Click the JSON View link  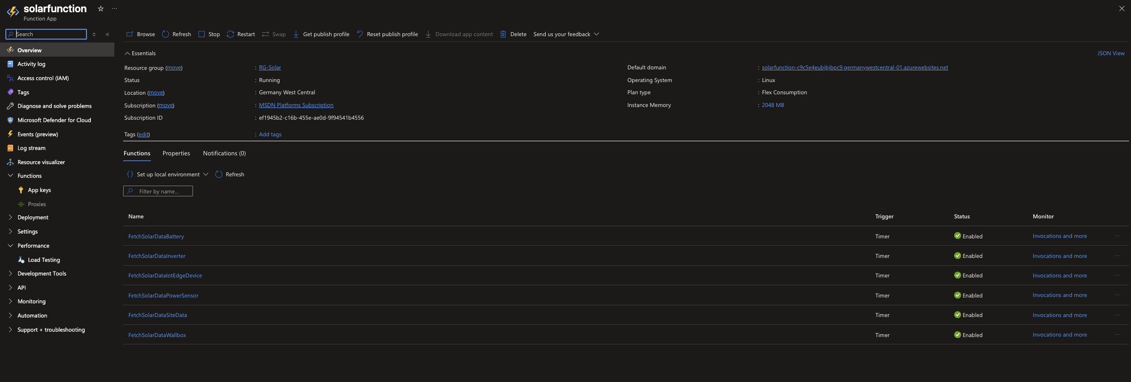pos(1110,53)
